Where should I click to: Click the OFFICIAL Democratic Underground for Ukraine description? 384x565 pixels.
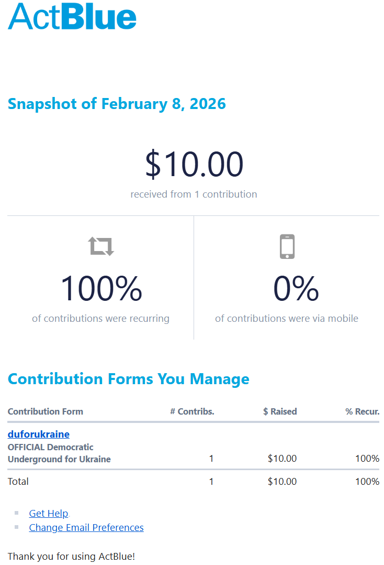pyautogui.click(x=59, y=453)
